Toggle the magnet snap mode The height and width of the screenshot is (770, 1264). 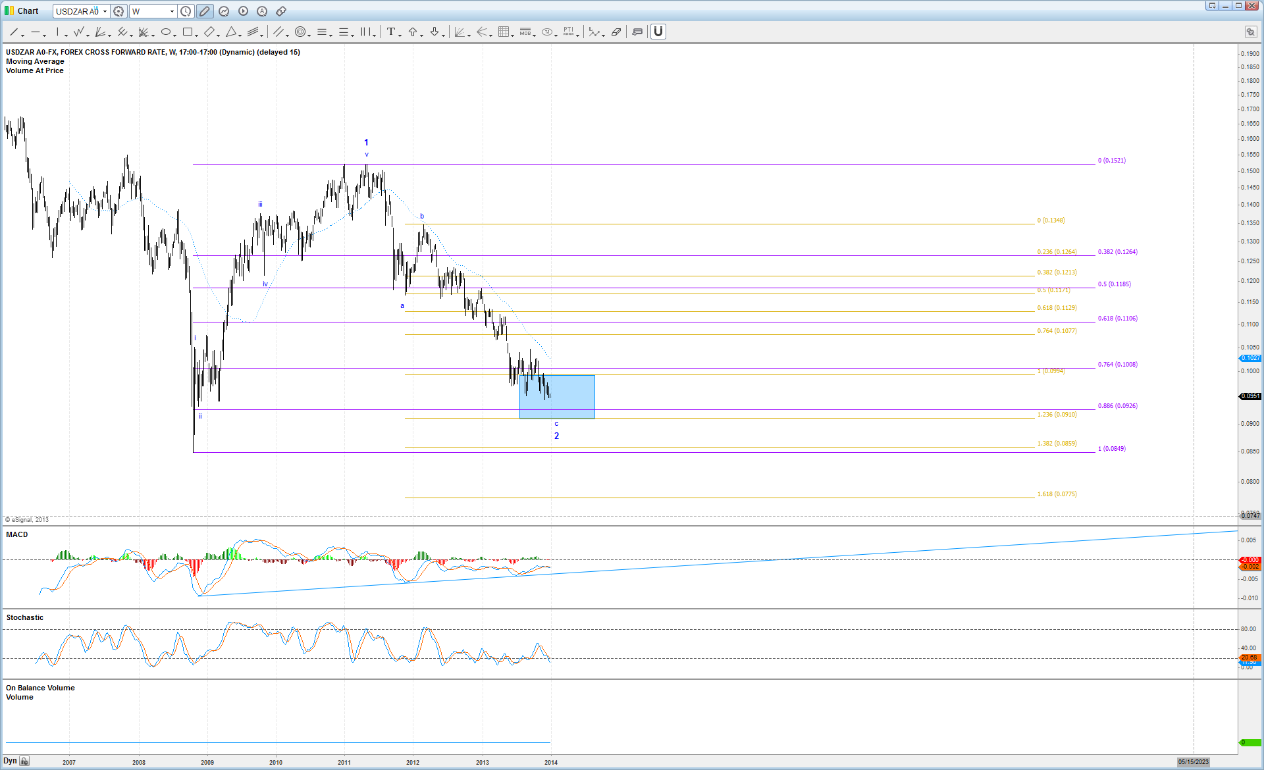point(658,32)
